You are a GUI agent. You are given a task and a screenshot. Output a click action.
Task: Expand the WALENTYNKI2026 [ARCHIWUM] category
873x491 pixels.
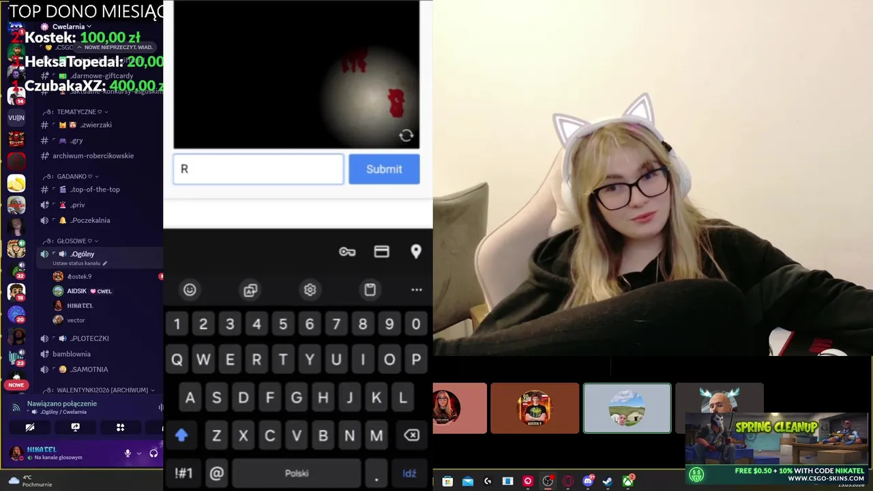tap(99, 390)
